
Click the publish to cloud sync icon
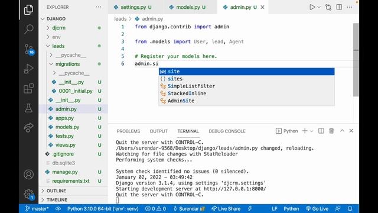pyautogui.click(x=58, y=209)
